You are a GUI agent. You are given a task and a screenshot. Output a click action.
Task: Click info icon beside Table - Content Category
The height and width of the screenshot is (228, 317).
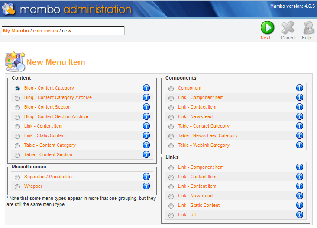point(146,145)
